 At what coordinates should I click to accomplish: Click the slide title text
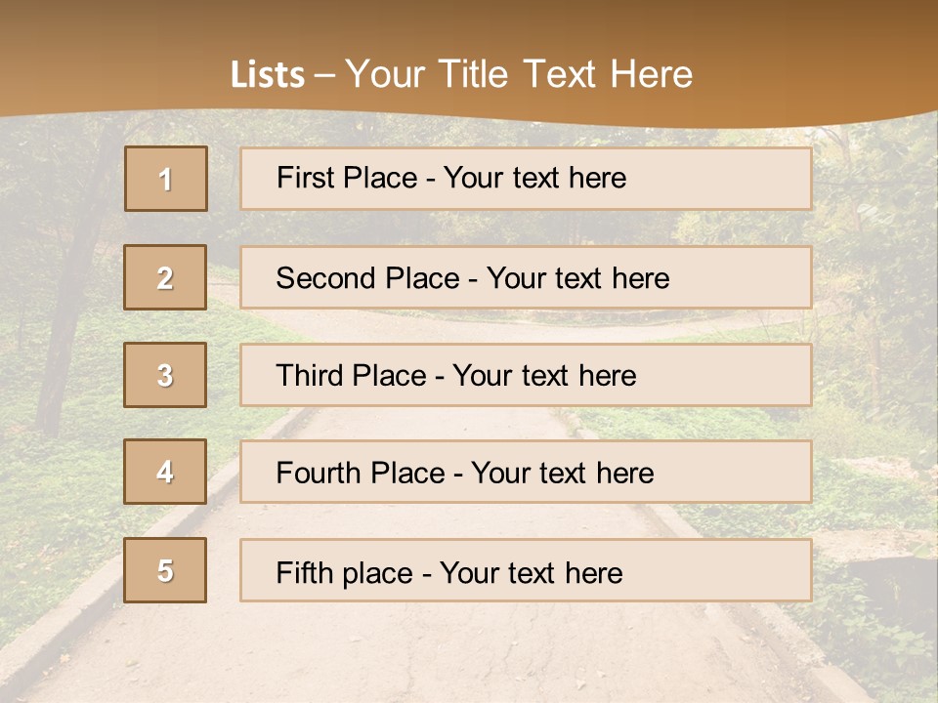coord(461,74)
